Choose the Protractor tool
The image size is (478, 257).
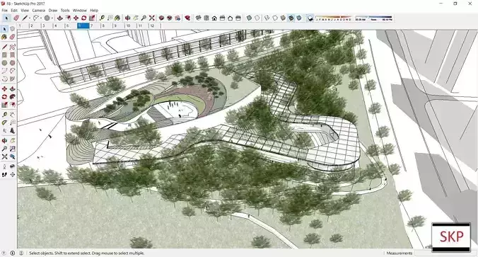(x=4, y=122)
